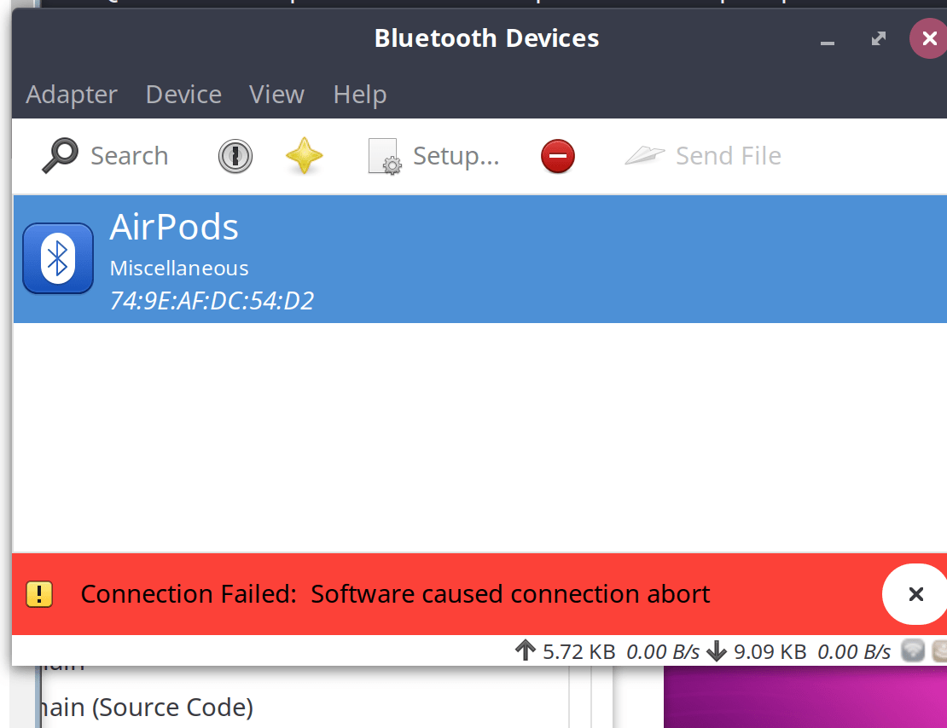Open the Help menu
Image resolution: width=947 pixels, height=728 pixels.
pos(359,95)
